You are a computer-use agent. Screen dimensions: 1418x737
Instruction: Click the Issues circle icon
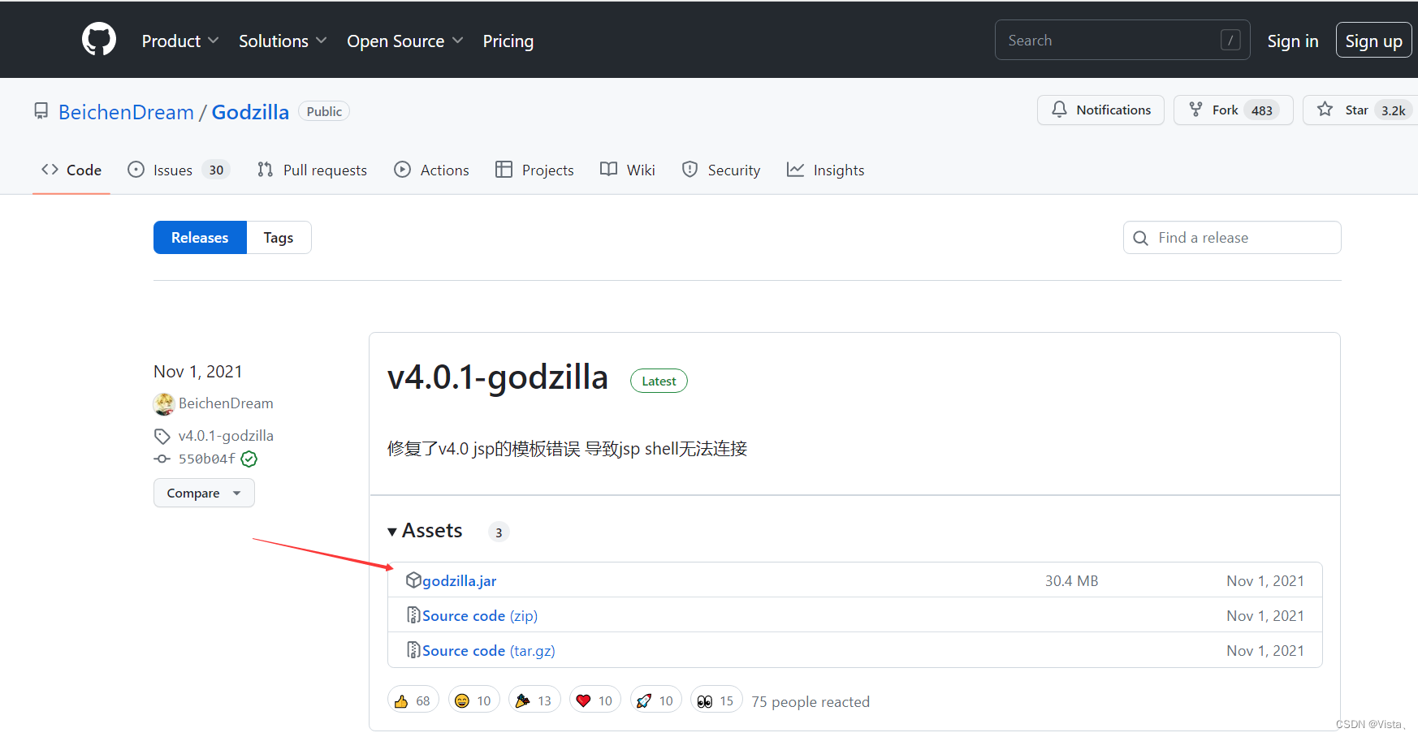click(x=136, y=170)
